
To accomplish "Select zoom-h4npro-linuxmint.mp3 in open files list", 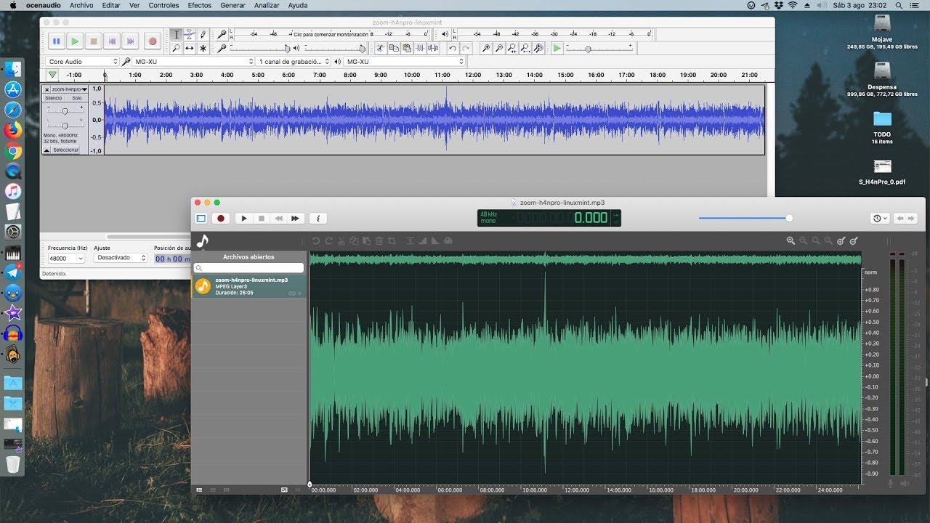I will tap(248, 286).
